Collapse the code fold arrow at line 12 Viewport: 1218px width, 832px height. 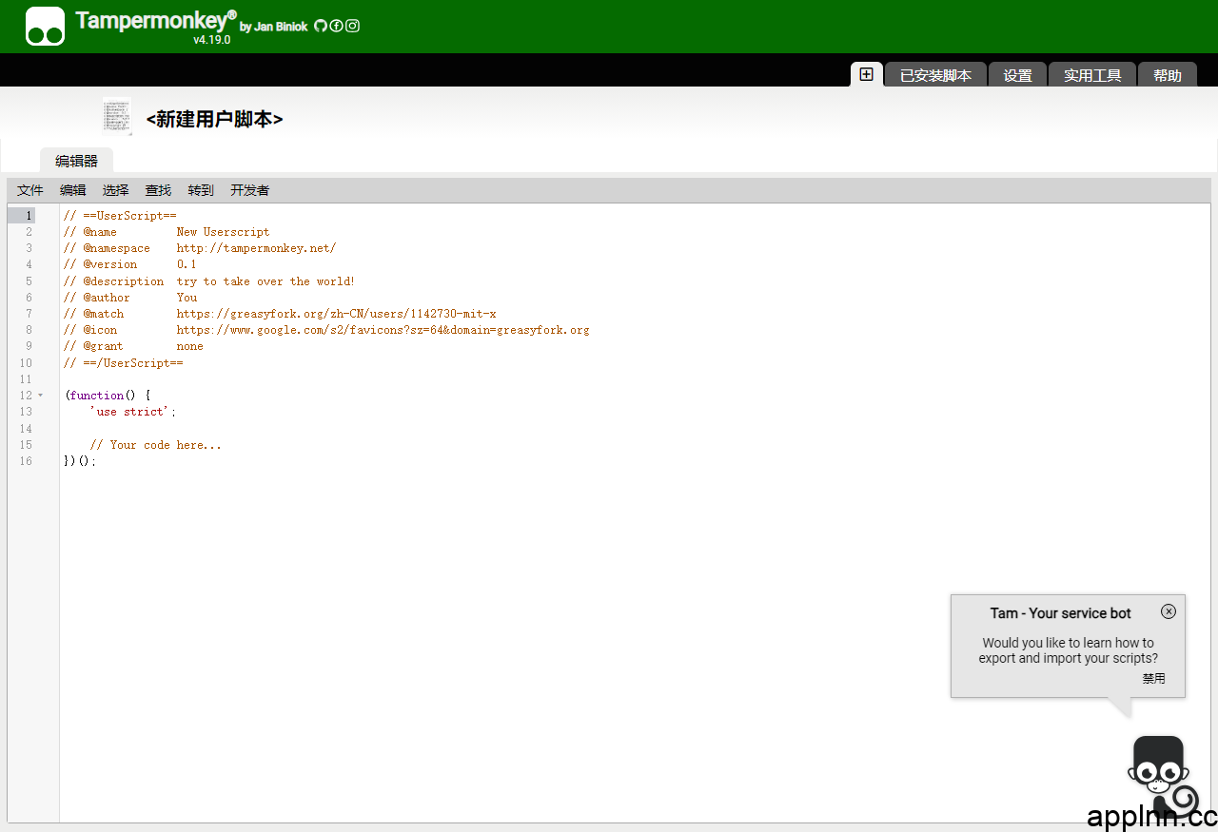coord(41,396)
